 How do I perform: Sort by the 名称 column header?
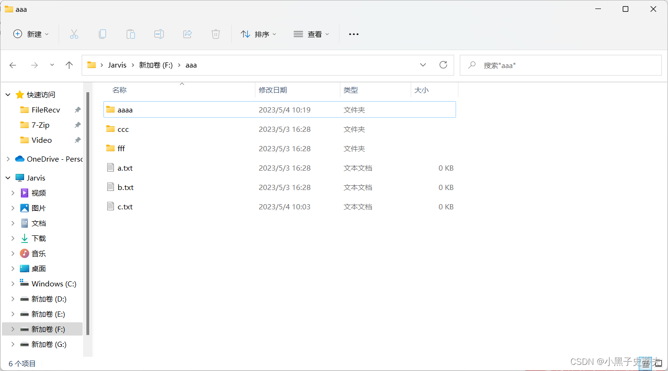point(119,90)
